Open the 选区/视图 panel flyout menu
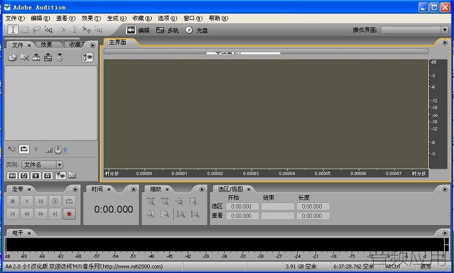The height and width of the screenshot is (273, 454). [x=445, y=189]
